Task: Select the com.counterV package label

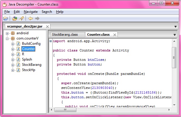Action: (x=28, y=38)
